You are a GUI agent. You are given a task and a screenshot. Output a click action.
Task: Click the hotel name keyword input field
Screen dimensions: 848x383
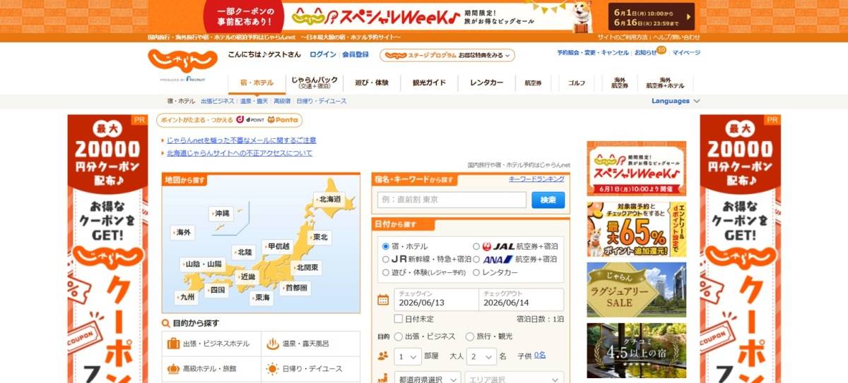pyautogui.click(x=452, y=200)
